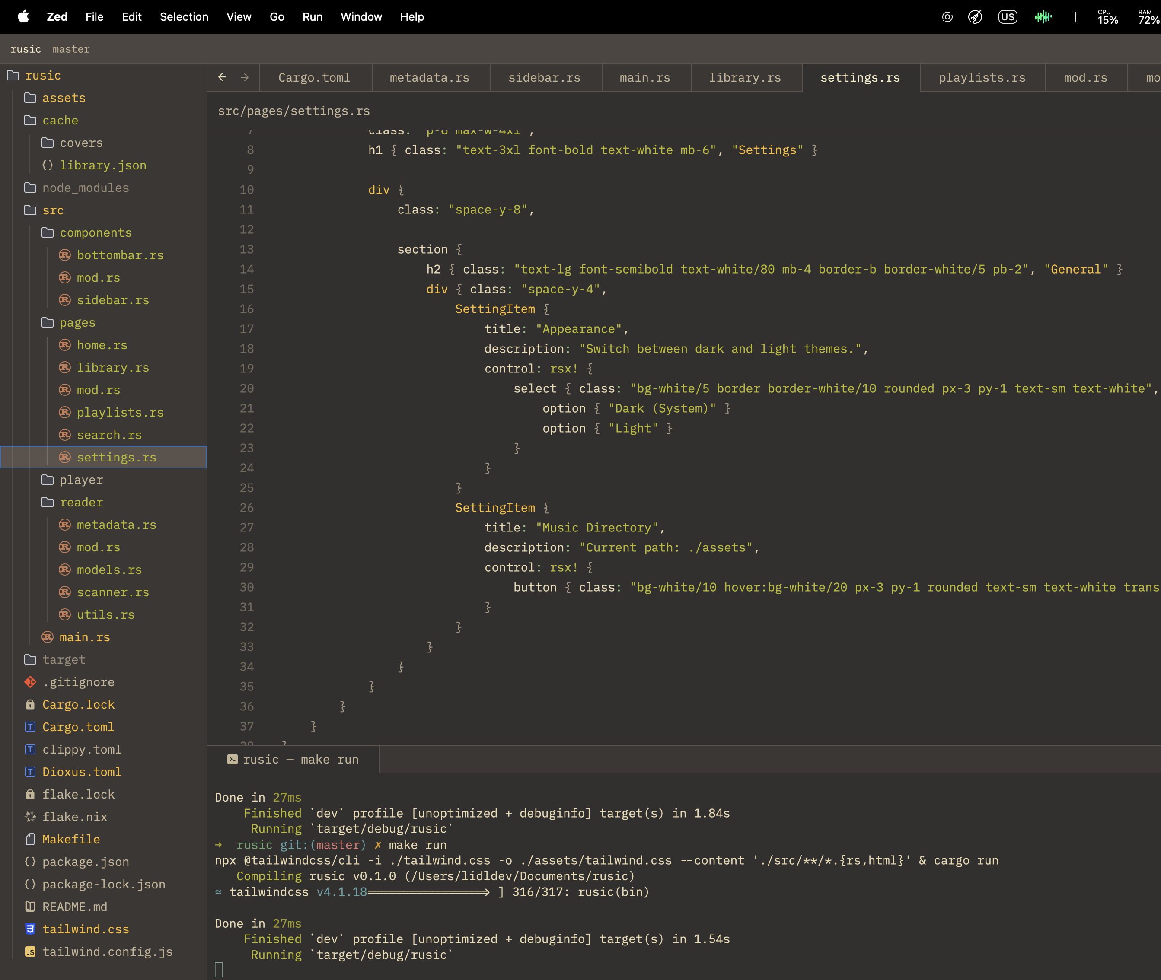Click the snowflake icon beside flake.nix
1161x980 pixels.
[x=31, y=817]
